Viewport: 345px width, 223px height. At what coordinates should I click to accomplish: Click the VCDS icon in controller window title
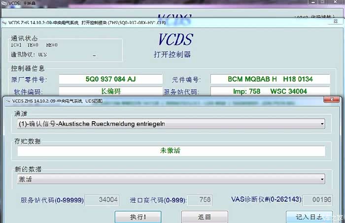4,23
